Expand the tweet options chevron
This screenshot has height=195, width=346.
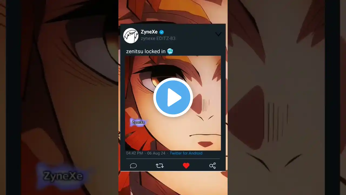pyautogui.click(x=218, y=34)
